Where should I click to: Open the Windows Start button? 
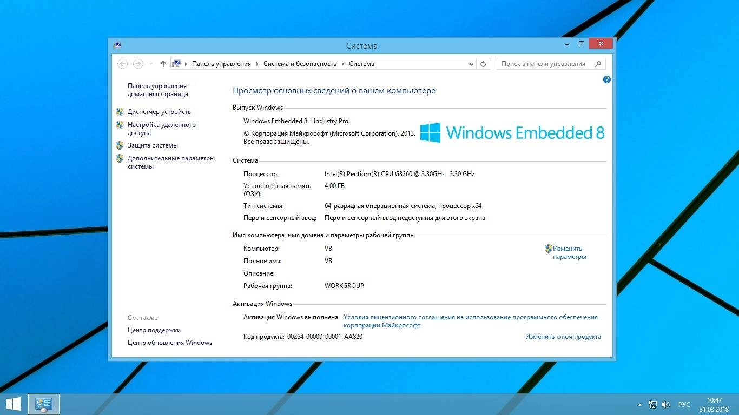[x=13, y=404]
